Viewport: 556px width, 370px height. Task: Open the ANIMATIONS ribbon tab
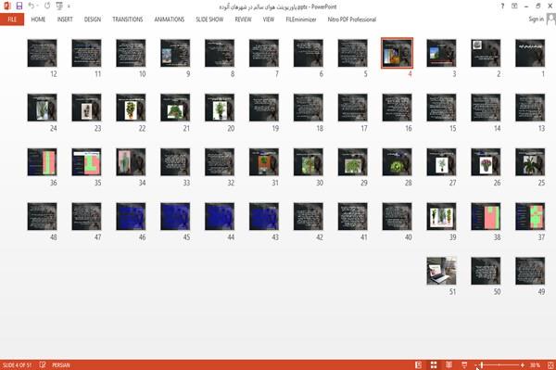coord(170,19)
